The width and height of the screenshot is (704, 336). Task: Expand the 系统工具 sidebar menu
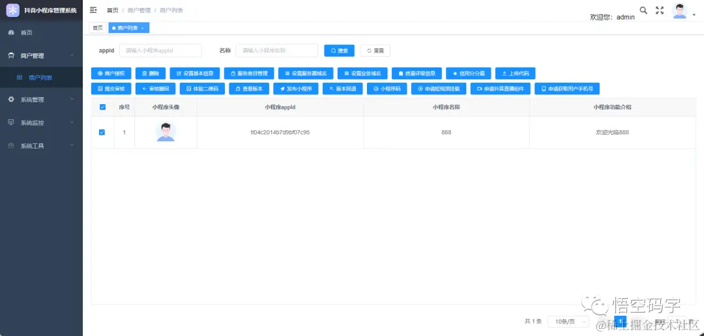[x=41, y=146]
